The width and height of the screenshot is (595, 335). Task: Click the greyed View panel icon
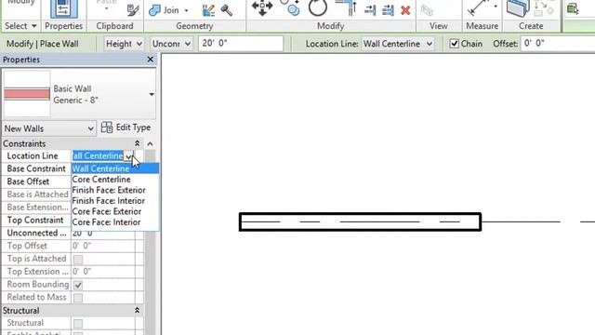(x=427, y=10)
